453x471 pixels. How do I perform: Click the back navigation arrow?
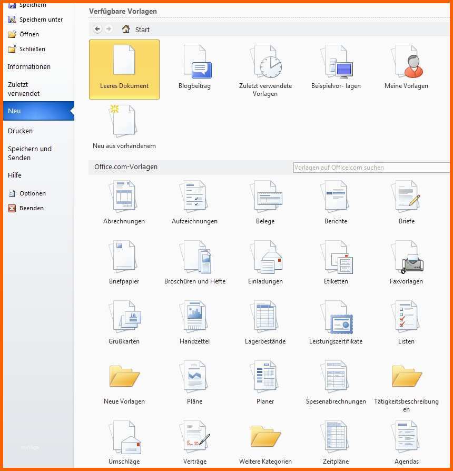[97, 29]
